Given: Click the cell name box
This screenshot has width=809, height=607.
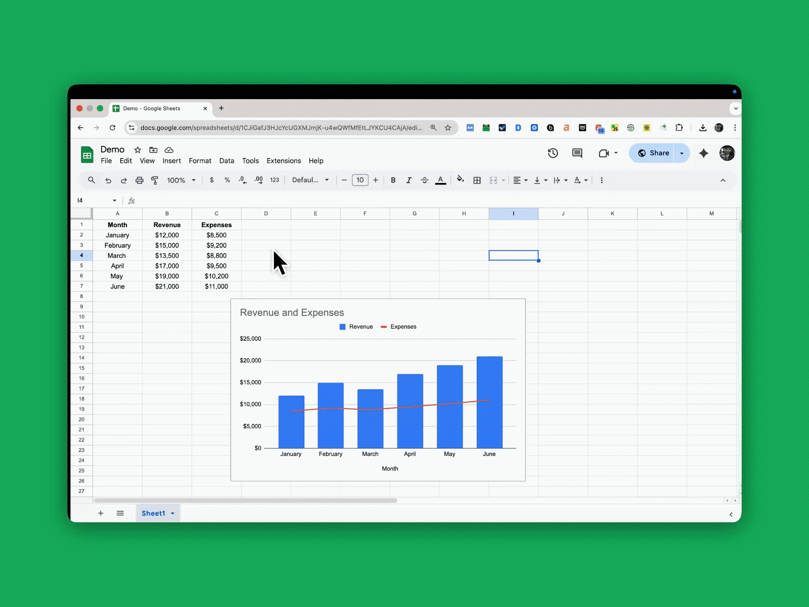Looking at the screenshot, I should pos(94,201).
